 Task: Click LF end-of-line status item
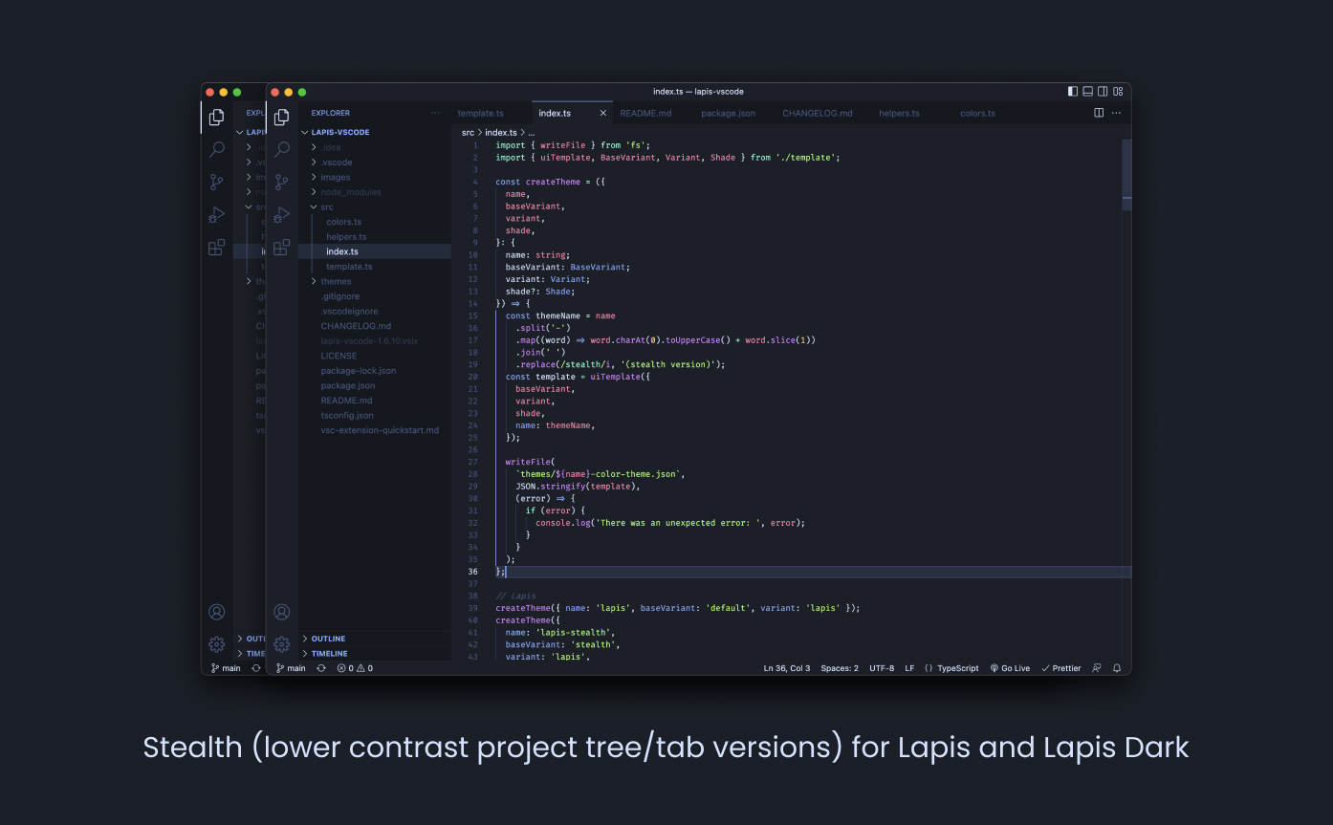pos(909,668)
